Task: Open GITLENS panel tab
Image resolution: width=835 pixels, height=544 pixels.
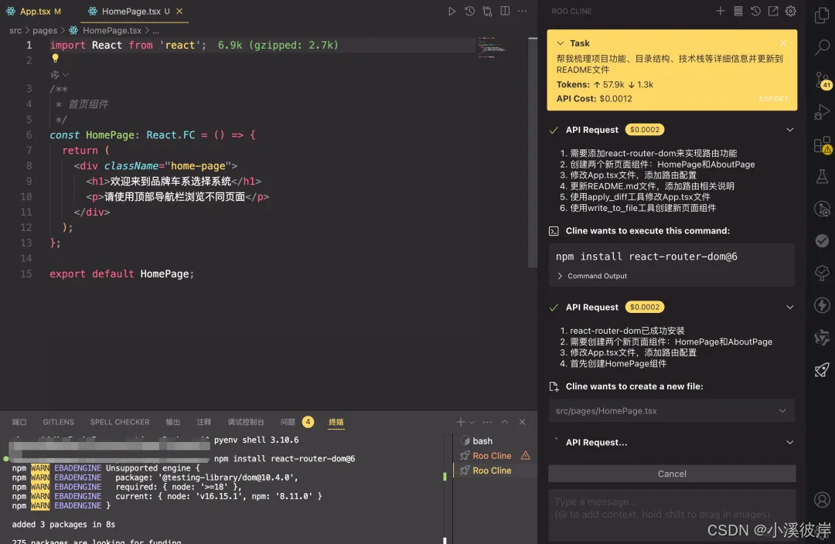Action: pos(58,422)
